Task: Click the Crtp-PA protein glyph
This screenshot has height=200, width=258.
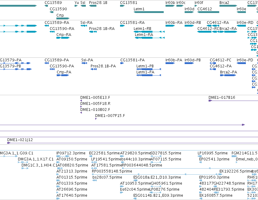Action: (x=63, y=75)
